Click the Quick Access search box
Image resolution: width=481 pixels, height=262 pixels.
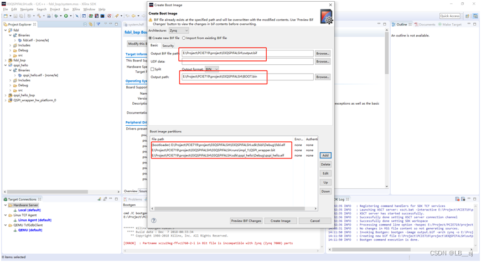pos(450,16)
